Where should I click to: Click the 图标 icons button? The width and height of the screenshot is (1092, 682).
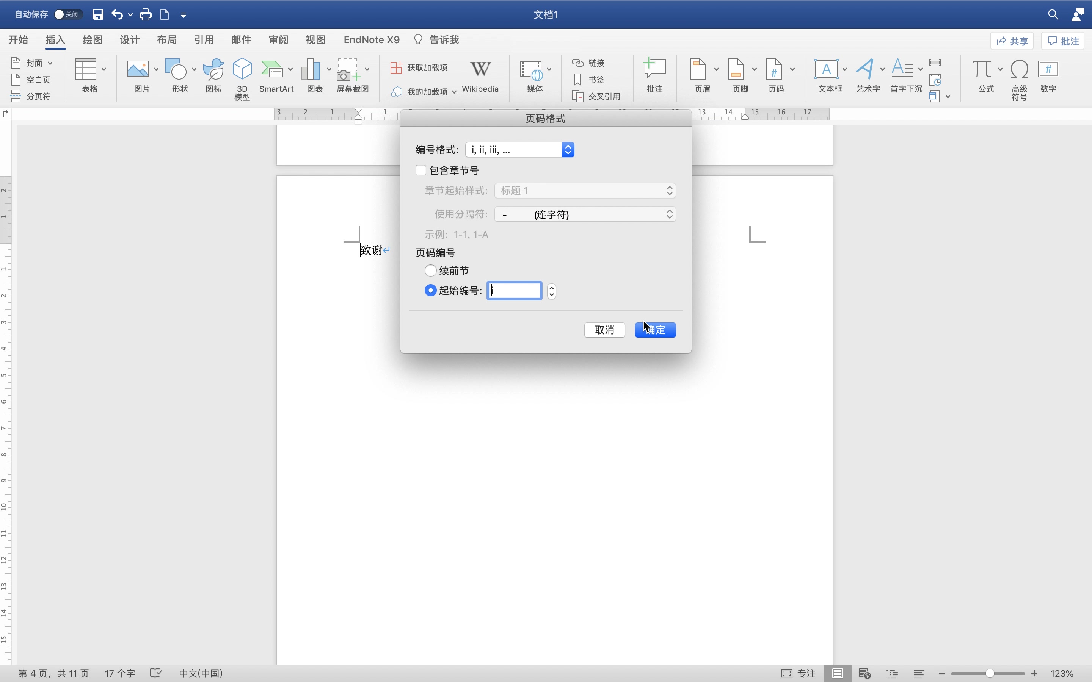213,69
